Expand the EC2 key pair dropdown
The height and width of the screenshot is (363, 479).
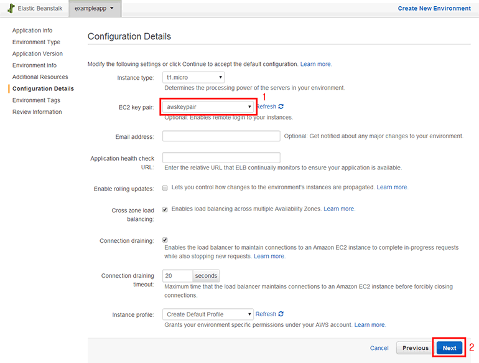(208, 107)
